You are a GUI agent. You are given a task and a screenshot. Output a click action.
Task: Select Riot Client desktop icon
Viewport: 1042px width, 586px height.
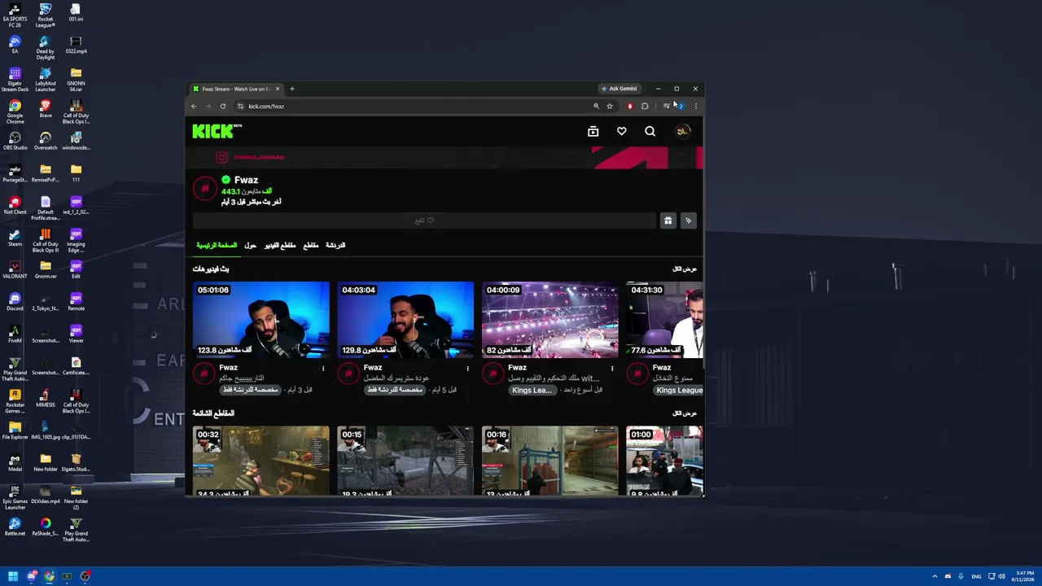(15, 204)
